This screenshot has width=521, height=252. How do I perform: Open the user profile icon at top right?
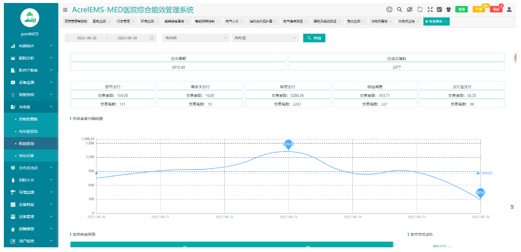509,9
